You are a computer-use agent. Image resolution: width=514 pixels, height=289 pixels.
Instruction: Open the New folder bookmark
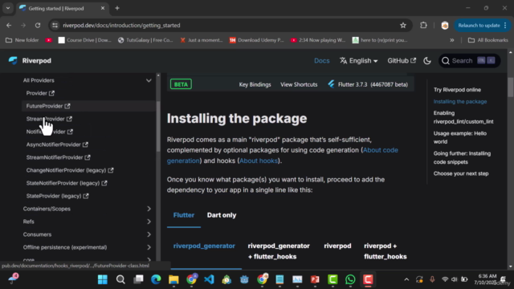[x=22, y=40]
